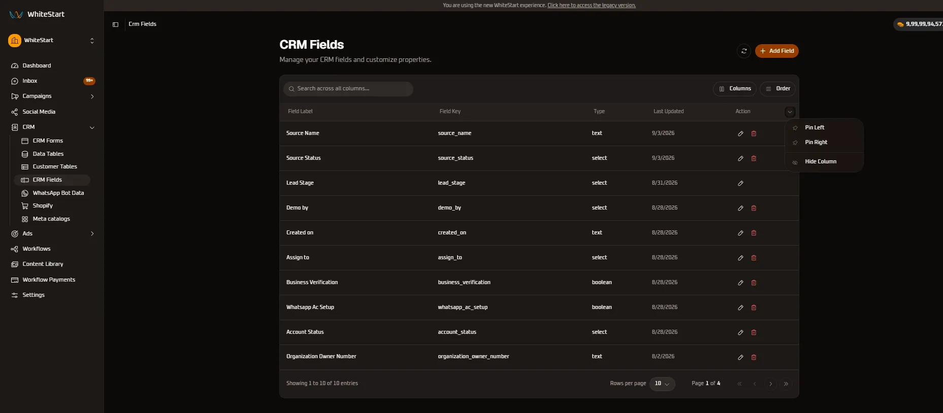Delete the Source Name field

coord(754,133)
